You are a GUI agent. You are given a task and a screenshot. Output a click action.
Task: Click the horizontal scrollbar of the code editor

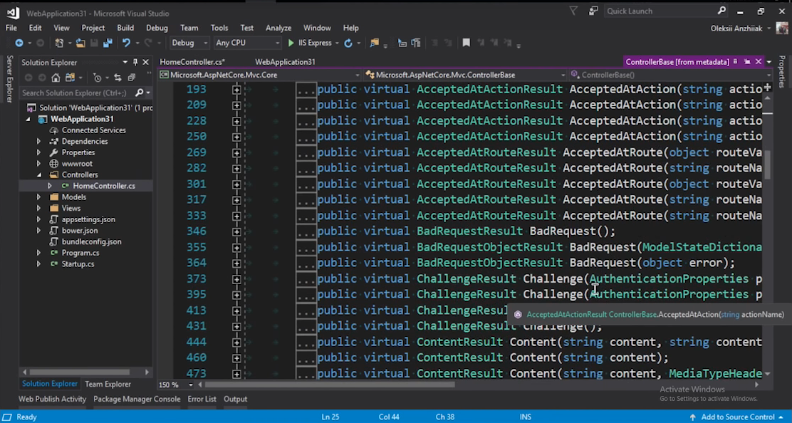pyautogui.click(x=329, y=385)
